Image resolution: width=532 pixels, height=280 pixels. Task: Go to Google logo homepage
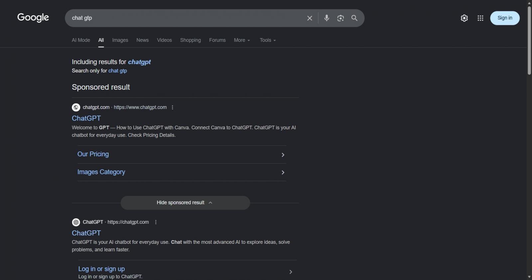[x=33, y=18]
